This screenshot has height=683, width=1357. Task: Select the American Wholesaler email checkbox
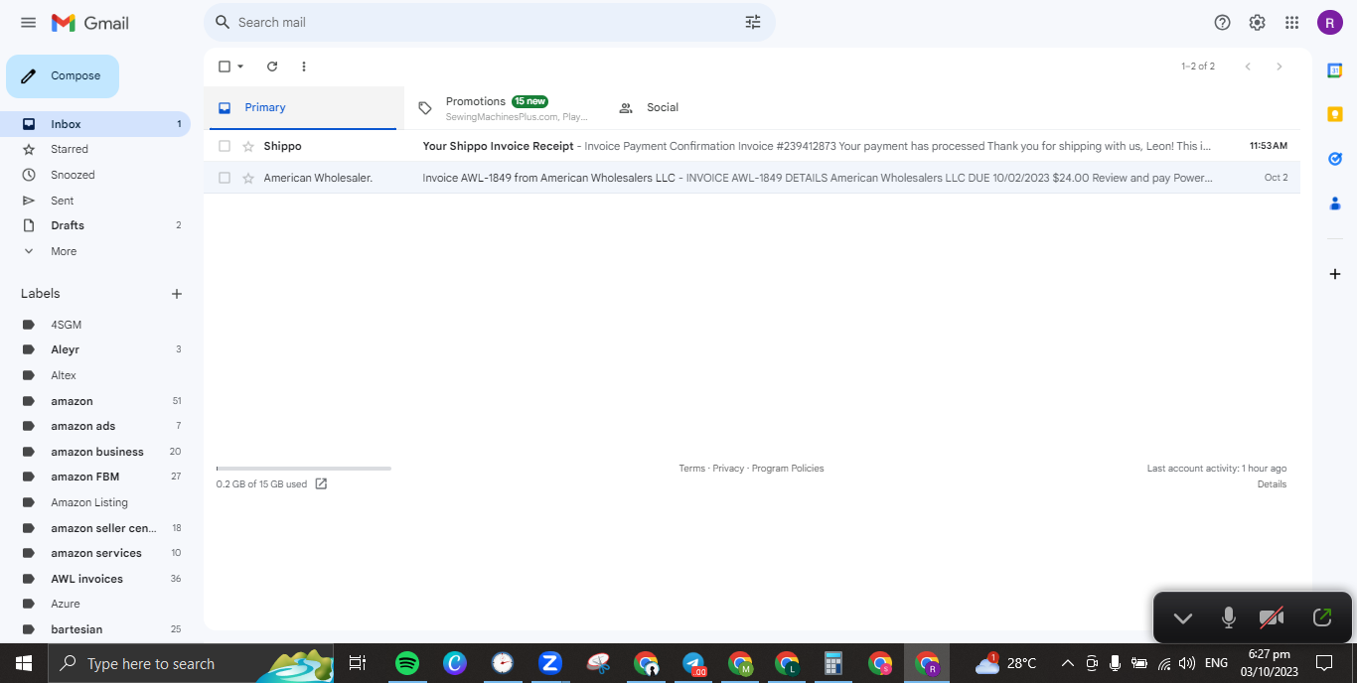[x=225, y=178]
